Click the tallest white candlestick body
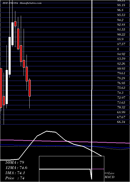 coord(10,56)
